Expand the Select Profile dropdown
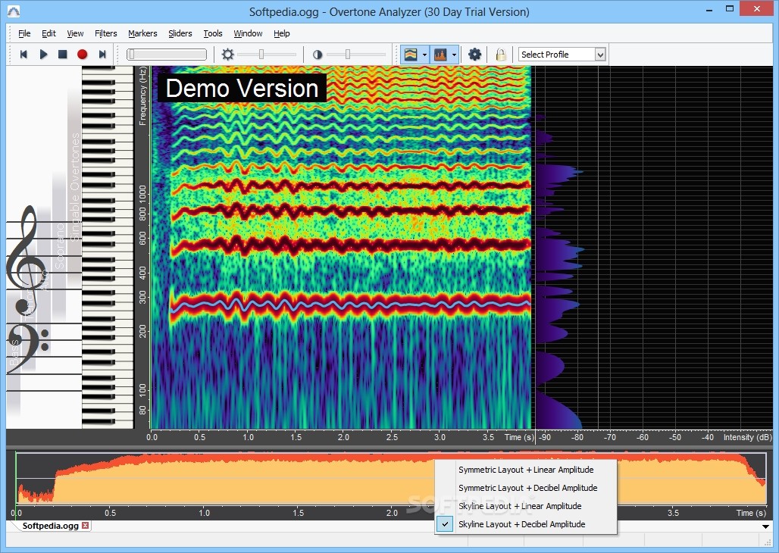The image size is (779, 553). (600, 55)
